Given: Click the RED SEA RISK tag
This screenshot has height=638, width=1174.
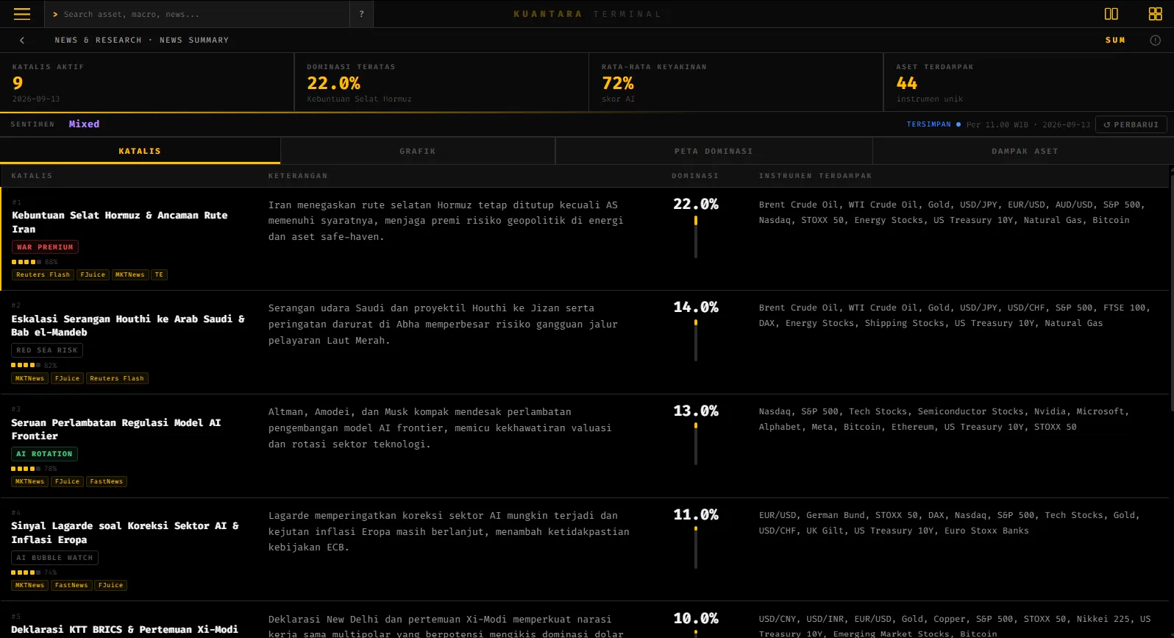Looking at the screenshot, I should [x=47, y=350].
